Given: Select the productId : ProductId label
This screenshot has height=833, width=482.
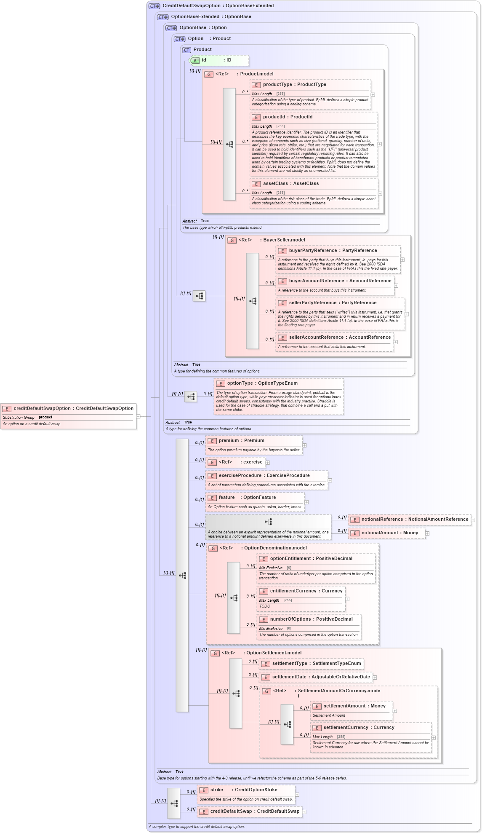Looking at the screenshot, I should pos(288,117).
